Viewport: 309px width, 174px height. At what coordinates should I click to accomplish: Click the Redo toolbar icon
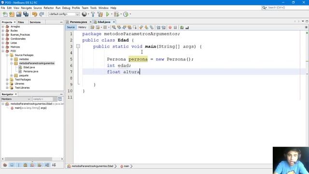42,14
